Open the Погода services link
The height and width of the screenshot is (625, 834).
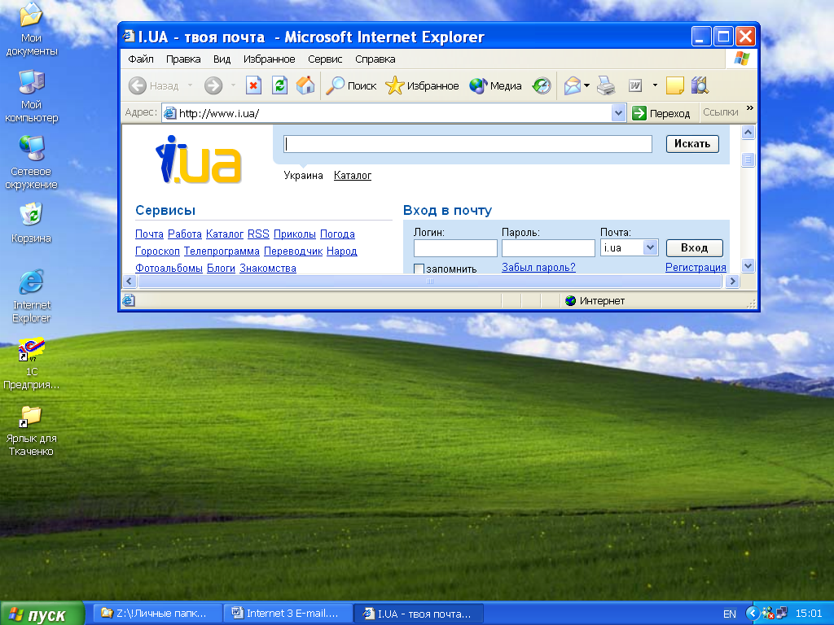pos(337,234)
